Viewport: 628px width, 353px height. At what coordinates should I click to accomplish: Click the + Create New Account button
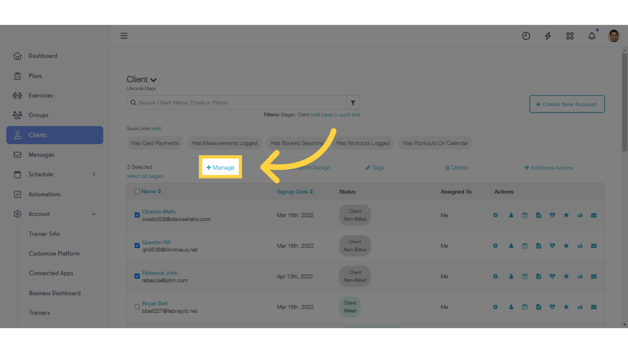pyautogui.click(x=567, y=104)
